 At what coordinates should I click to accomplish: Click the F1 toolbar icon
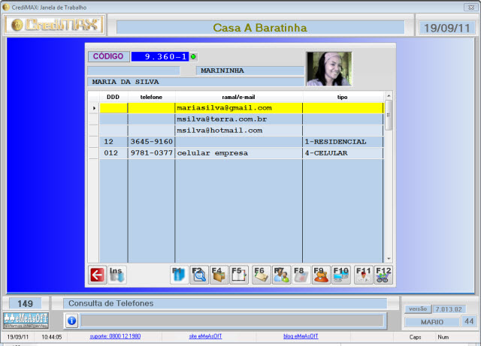[x=179, y=275]
